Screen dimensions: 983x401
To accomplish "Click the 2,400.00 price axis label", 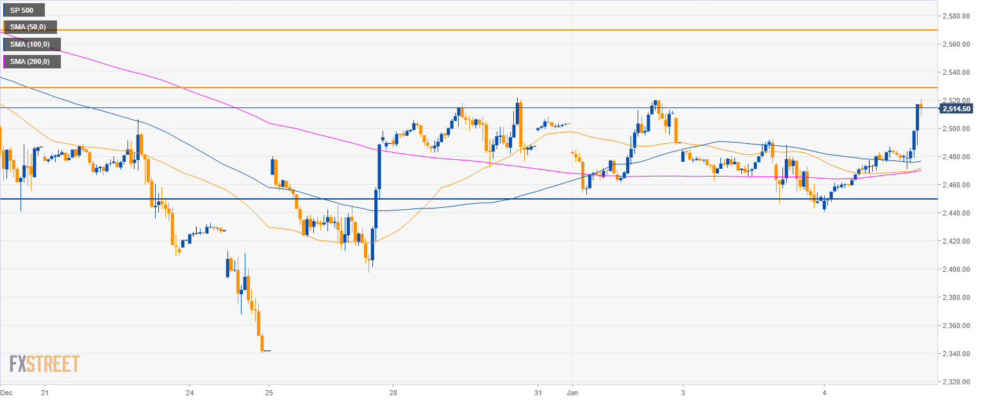I will pos(957,269).
